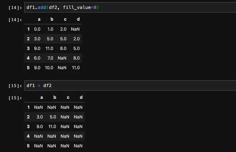236x152 pixels.
Task: Click row index 3 in the first table
Action: pyautogui.click(x=28, y=49)
